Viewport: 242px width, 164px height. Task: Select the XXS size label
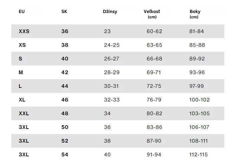coord(24,31)
